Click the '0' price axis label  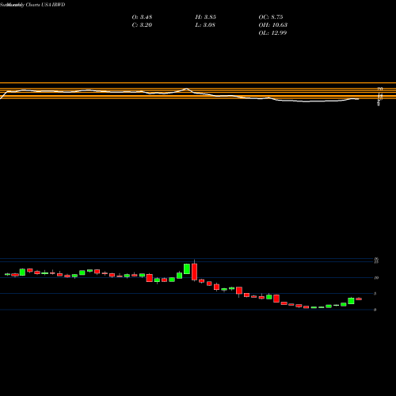(x=375, y=310)
